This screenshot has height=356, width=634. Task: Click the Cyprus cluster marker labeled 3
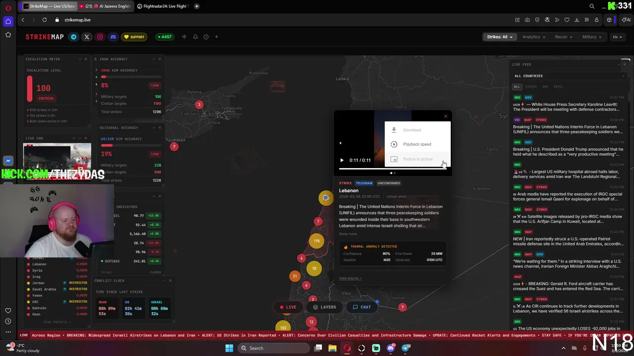tap(199, 105)
